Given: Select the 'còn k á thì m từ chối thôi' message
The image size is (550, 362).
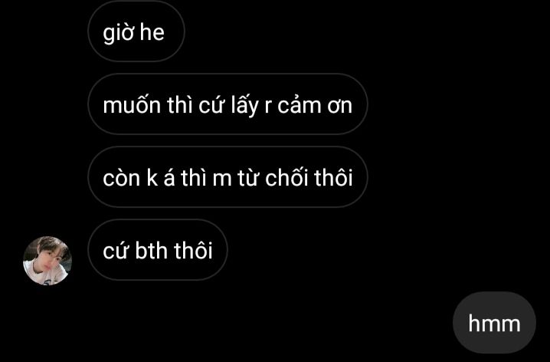Looking at the screenshot, I should (x=228, y=177).
